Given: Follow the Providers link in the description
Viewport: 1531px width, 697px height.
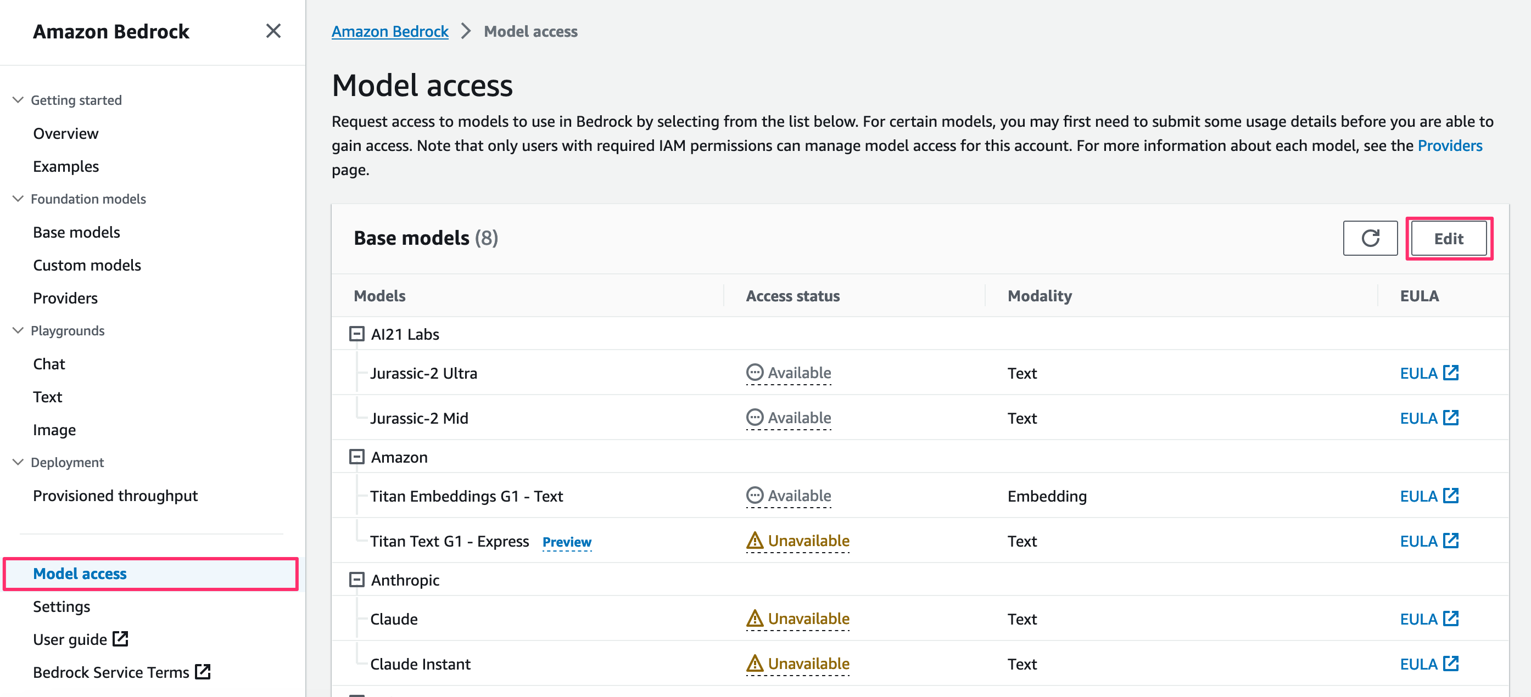Looking at the screenshot, I should [x=1449, y=145].
